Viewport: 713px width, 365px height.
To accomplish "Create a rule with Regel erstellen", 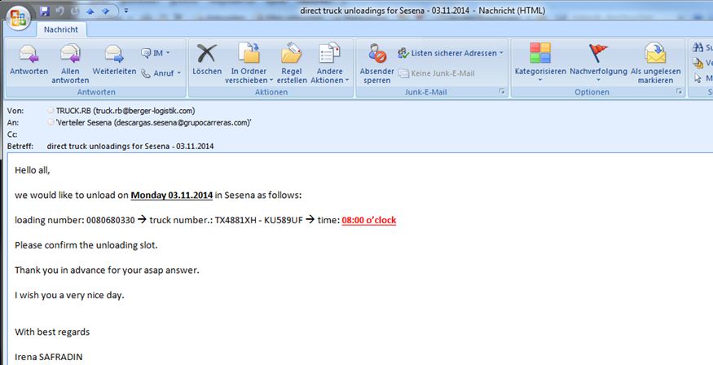I will [292, 64].
